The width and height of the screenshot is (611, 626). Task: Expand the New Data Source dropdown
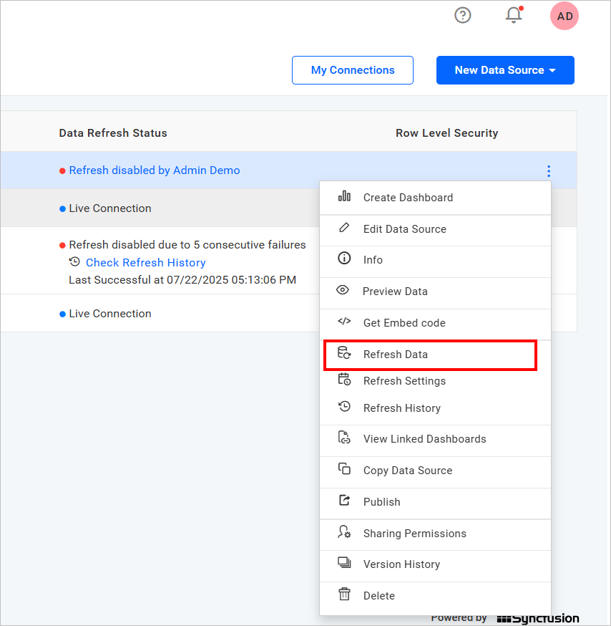[505, 70]
